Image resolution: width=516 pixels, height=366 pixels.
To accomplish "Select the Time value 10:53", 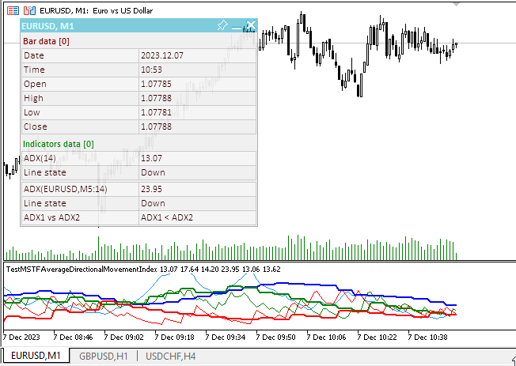I will (x=151, y=70).
